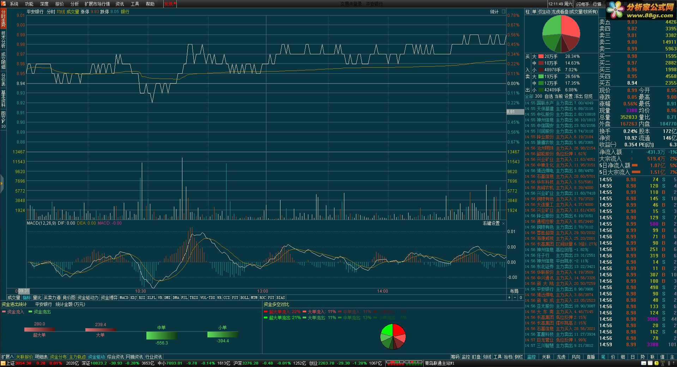Select the KDJ indicator tab

(x=133, y=298)
